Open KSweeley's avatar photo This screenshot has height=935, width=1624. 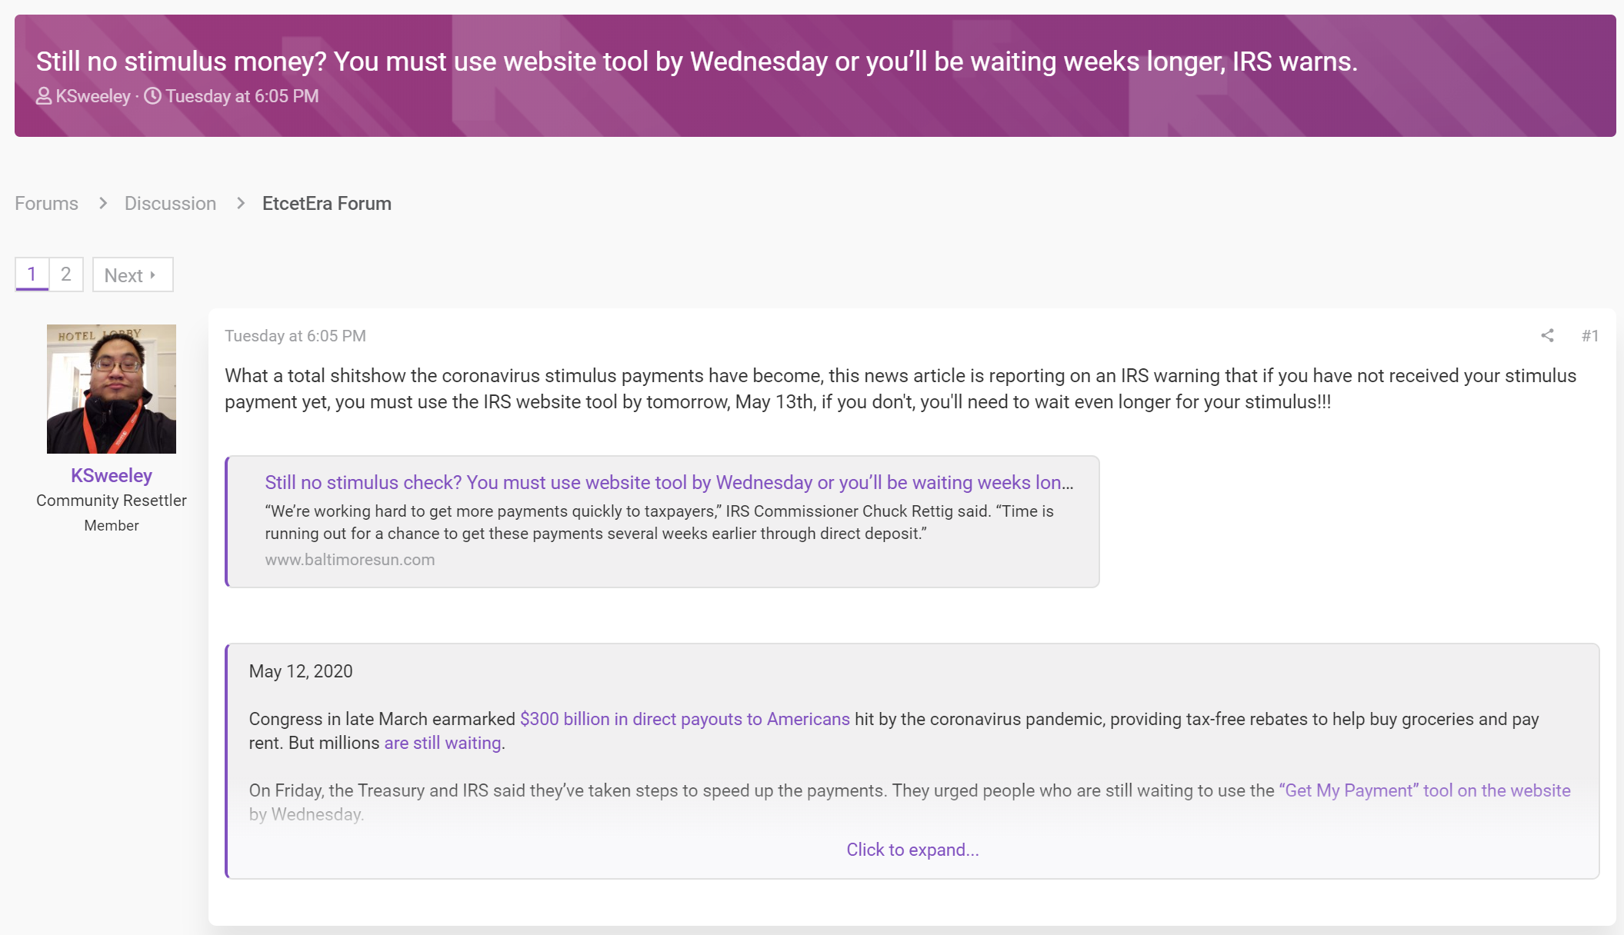pyautogui.click(x=112, y=389)
